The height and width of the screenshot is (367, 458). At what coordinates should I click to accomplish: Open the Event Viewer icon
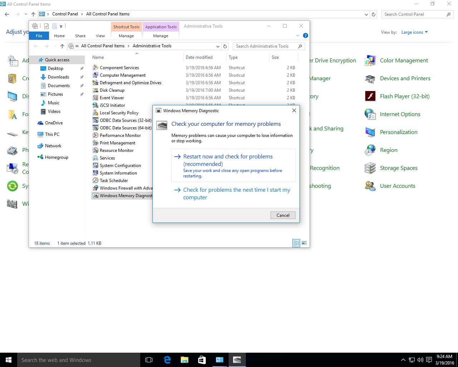[95, 97]
